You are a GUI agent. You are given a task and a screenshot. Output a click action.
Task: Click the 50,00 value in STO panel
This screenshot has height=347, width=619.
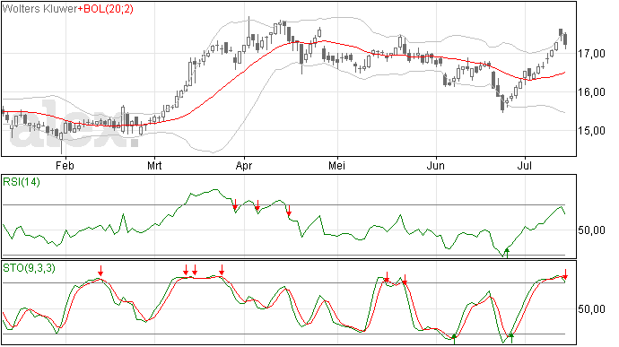[591, 309]
